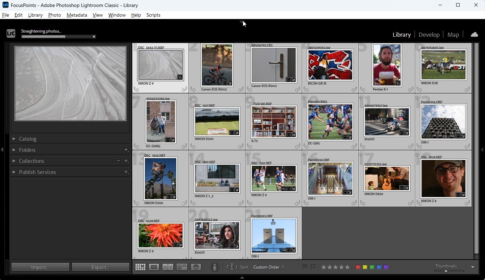Open the Metadata menu
This screenshot has height=280, width=485.
(x=77, y=15)
